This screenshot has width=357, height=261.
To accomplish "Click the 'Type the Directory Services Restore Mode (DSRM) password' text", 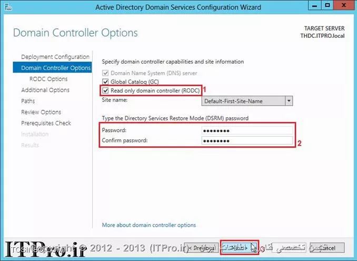I will coord(175,118).
